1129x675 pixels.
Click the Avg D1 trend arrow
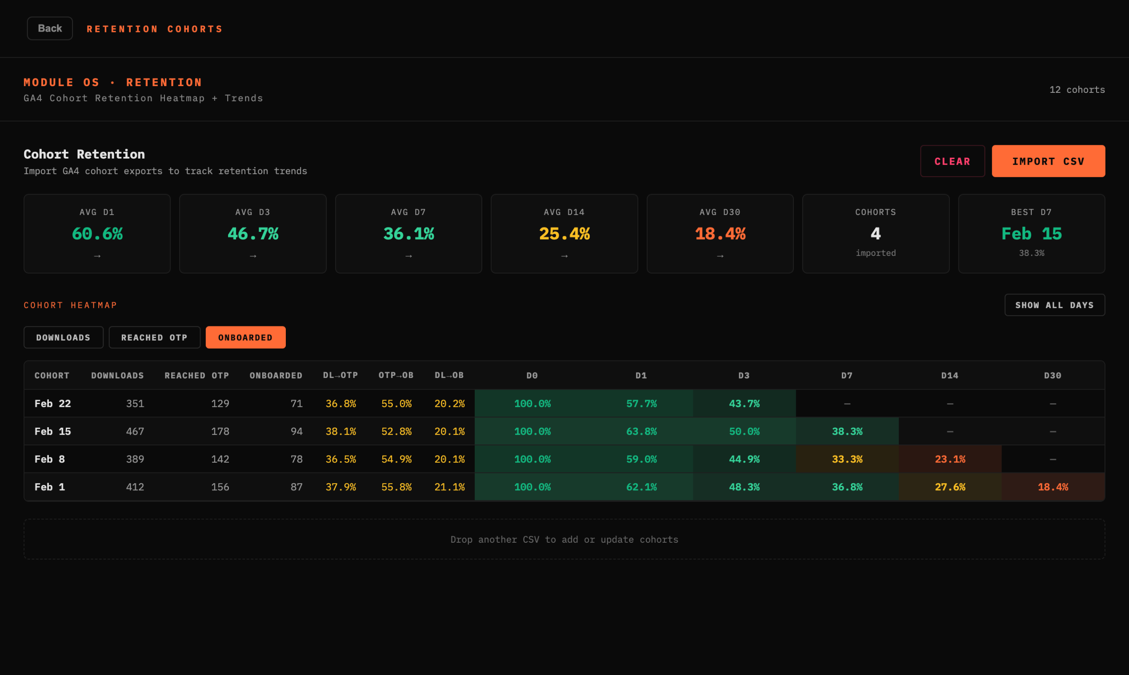click(97, 256)
